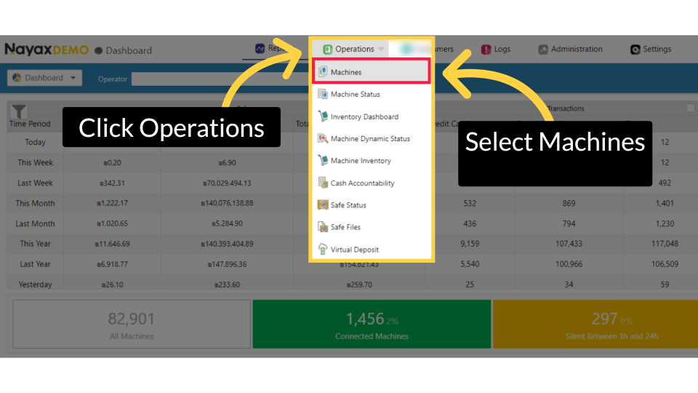698x393 pixels.
Task: Toggle the checkbox beside Transactions header
Action: (x=691, y=108)
